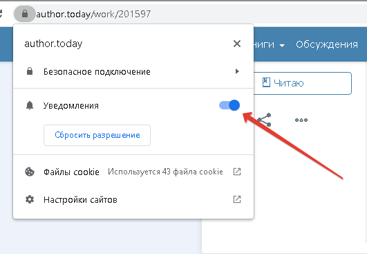367x254 pixels.
Task: Click external link icon for Настройки сайтов
Action: [x=237, y=199]
